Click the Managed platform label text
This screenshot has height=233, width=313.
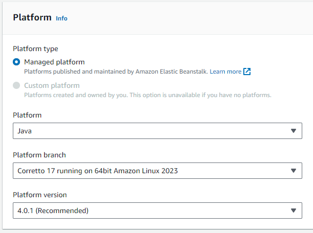tap(54, 62)
